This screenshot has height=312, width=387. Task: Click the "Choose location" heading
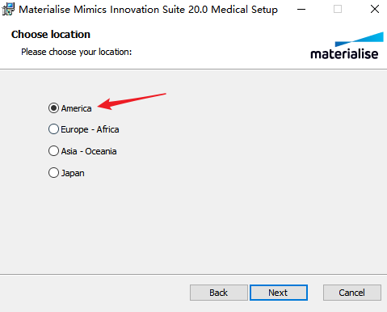(51, 35)
